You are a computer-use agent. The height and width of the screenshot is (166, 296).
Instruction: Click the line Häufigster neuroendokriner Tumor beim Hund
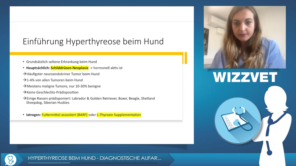[63, 74]
